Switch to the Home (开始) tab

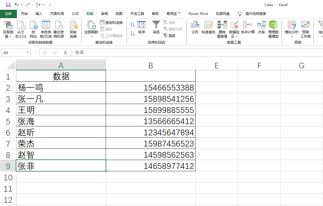(x=24, y=14)
